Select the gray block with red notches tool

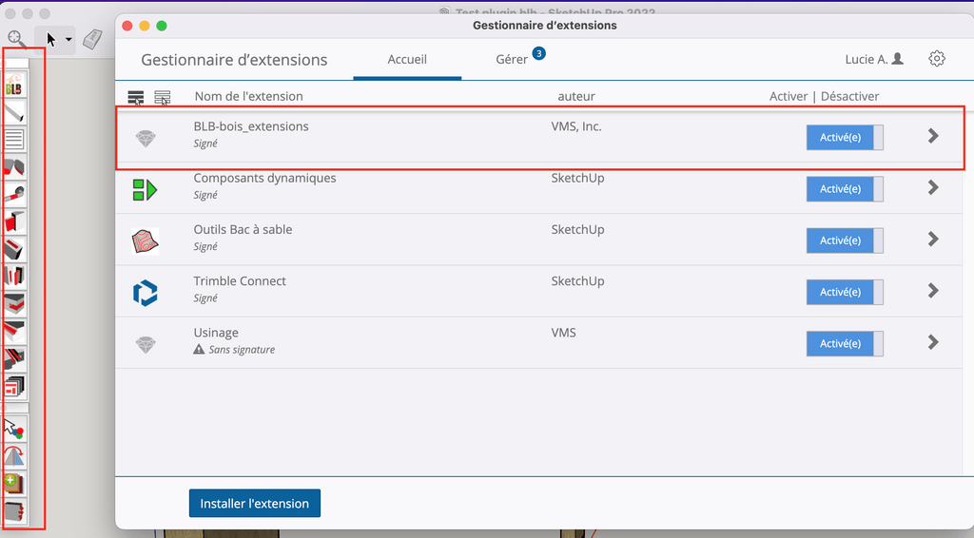tap(14, 511)
